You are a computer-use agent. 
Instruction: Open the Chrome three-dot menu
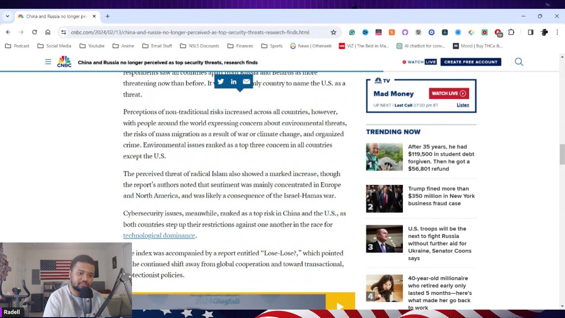tap(557, 32)
